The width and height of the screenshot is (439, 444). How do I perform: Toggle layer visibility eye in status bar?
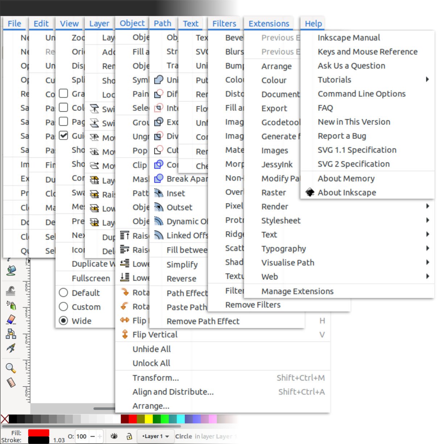(114, 436)
